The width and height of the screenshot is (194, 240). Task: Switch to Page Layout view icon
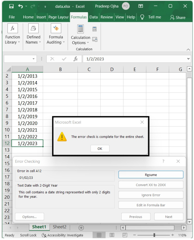(x=112, y=235)
